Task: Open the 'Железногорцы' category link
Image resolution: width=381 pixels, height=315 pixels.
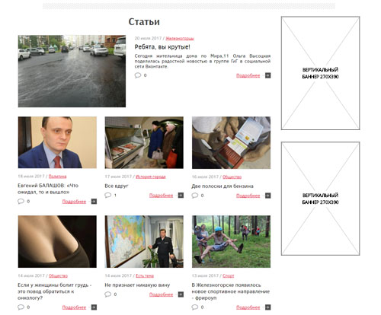Action: pos(180,38)
